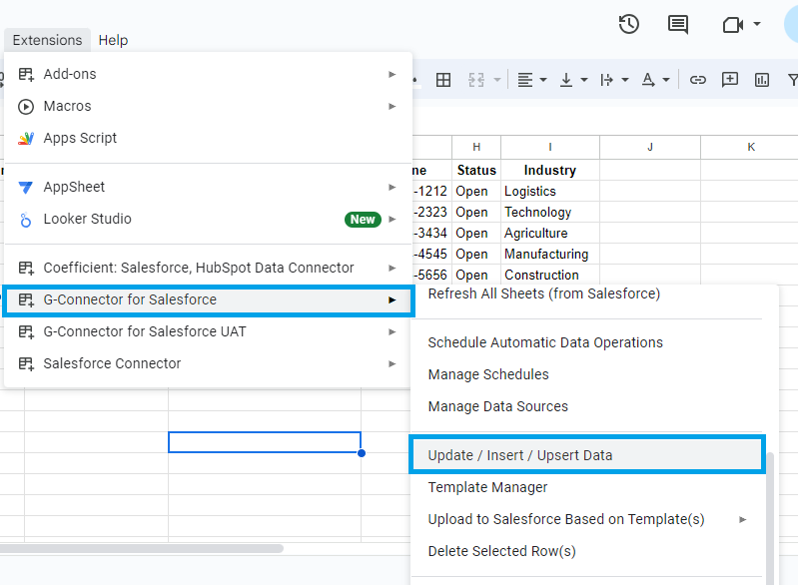Click column J header
Image resolution: width=798 pixels, height=585 pixels.
coord(649,147)
